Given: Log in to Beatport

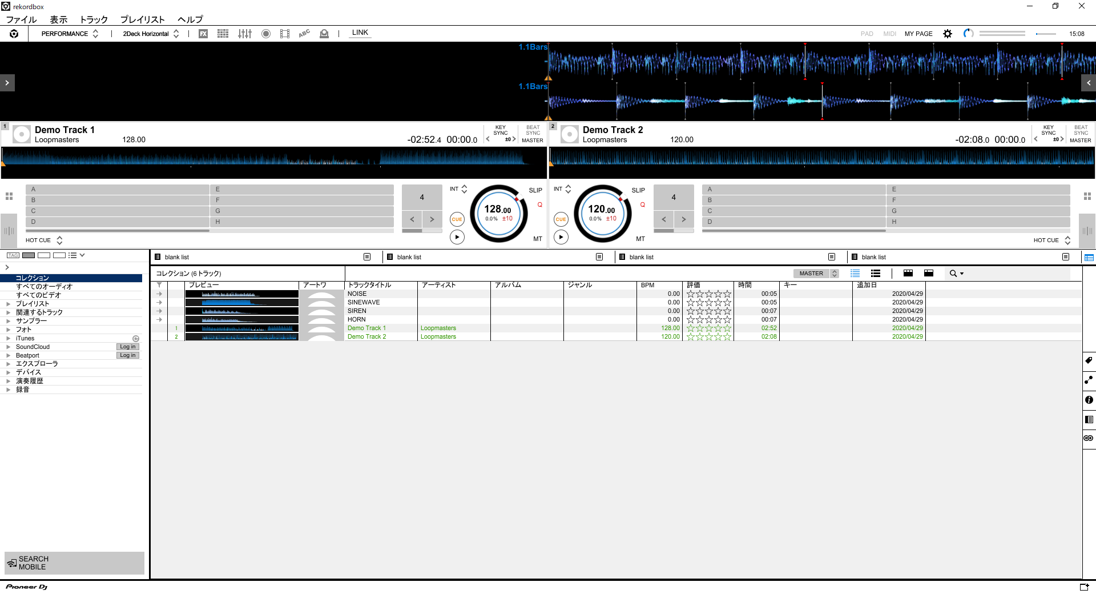Looking at the screenshot, I should [128, 355].
